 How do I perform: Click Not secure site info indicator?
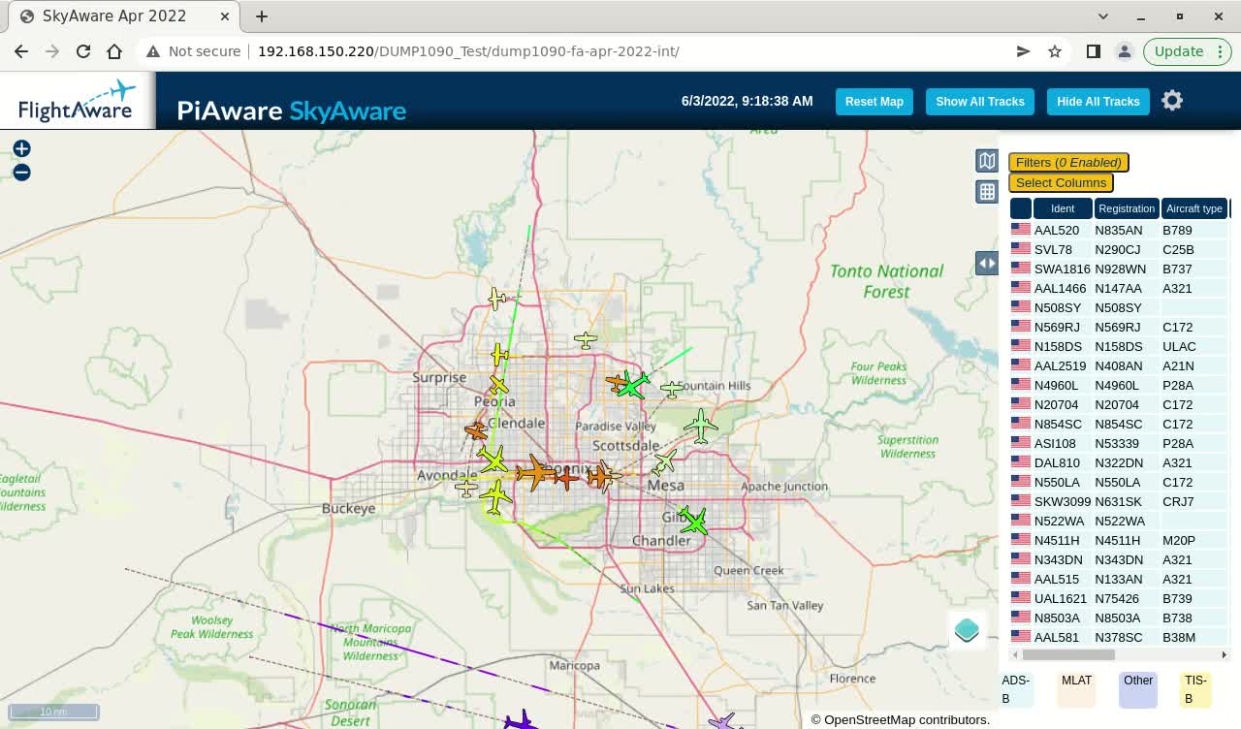[193, 51]
